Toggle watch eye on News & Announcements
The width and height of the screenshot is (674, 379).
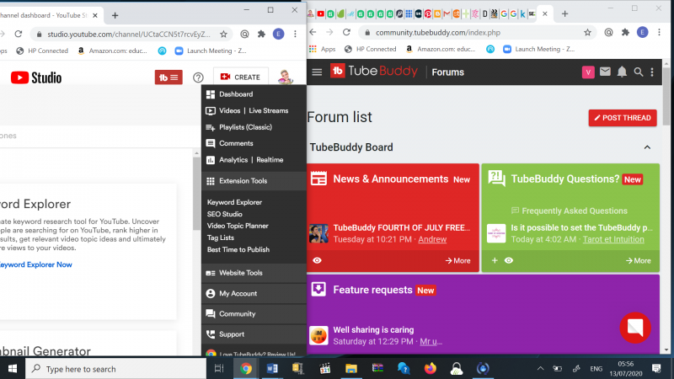pos(317,260)
